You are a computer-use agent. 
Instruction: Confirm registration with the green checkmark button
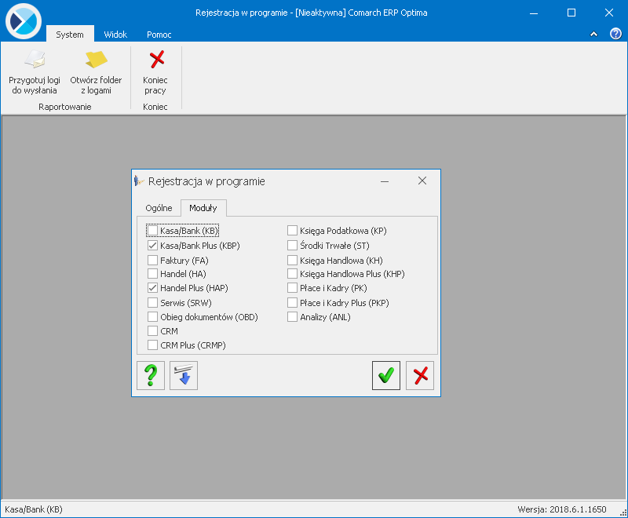tap(386, 375)
